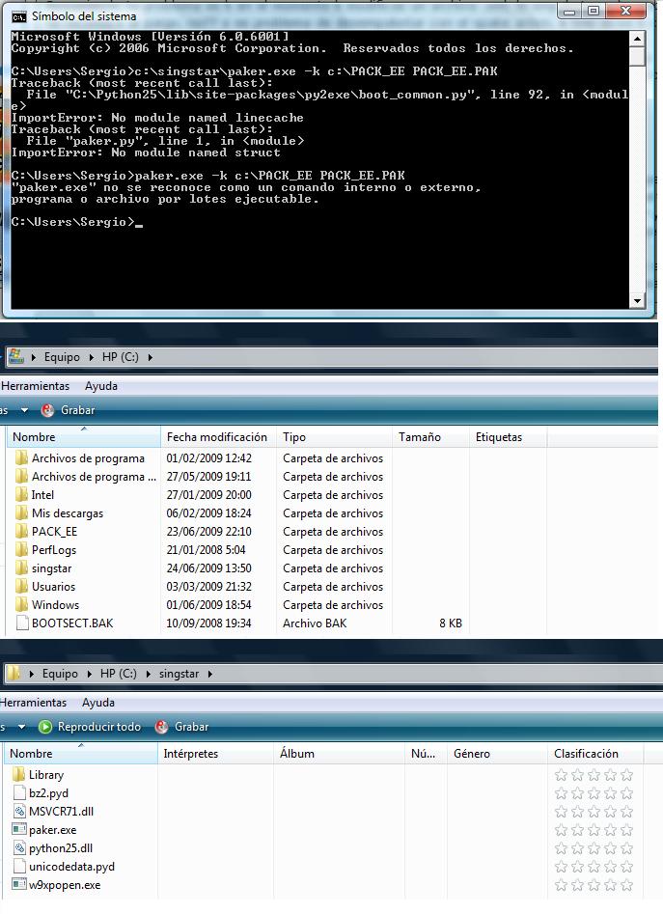Sort by Álbum column in singstar

339,753
